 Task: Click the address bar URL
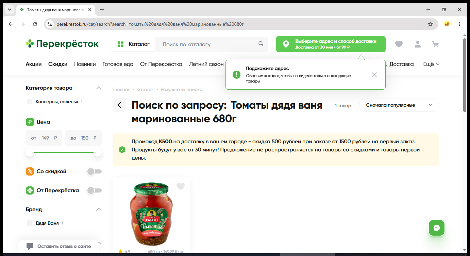pyautogui.click(x=150, y=24)
